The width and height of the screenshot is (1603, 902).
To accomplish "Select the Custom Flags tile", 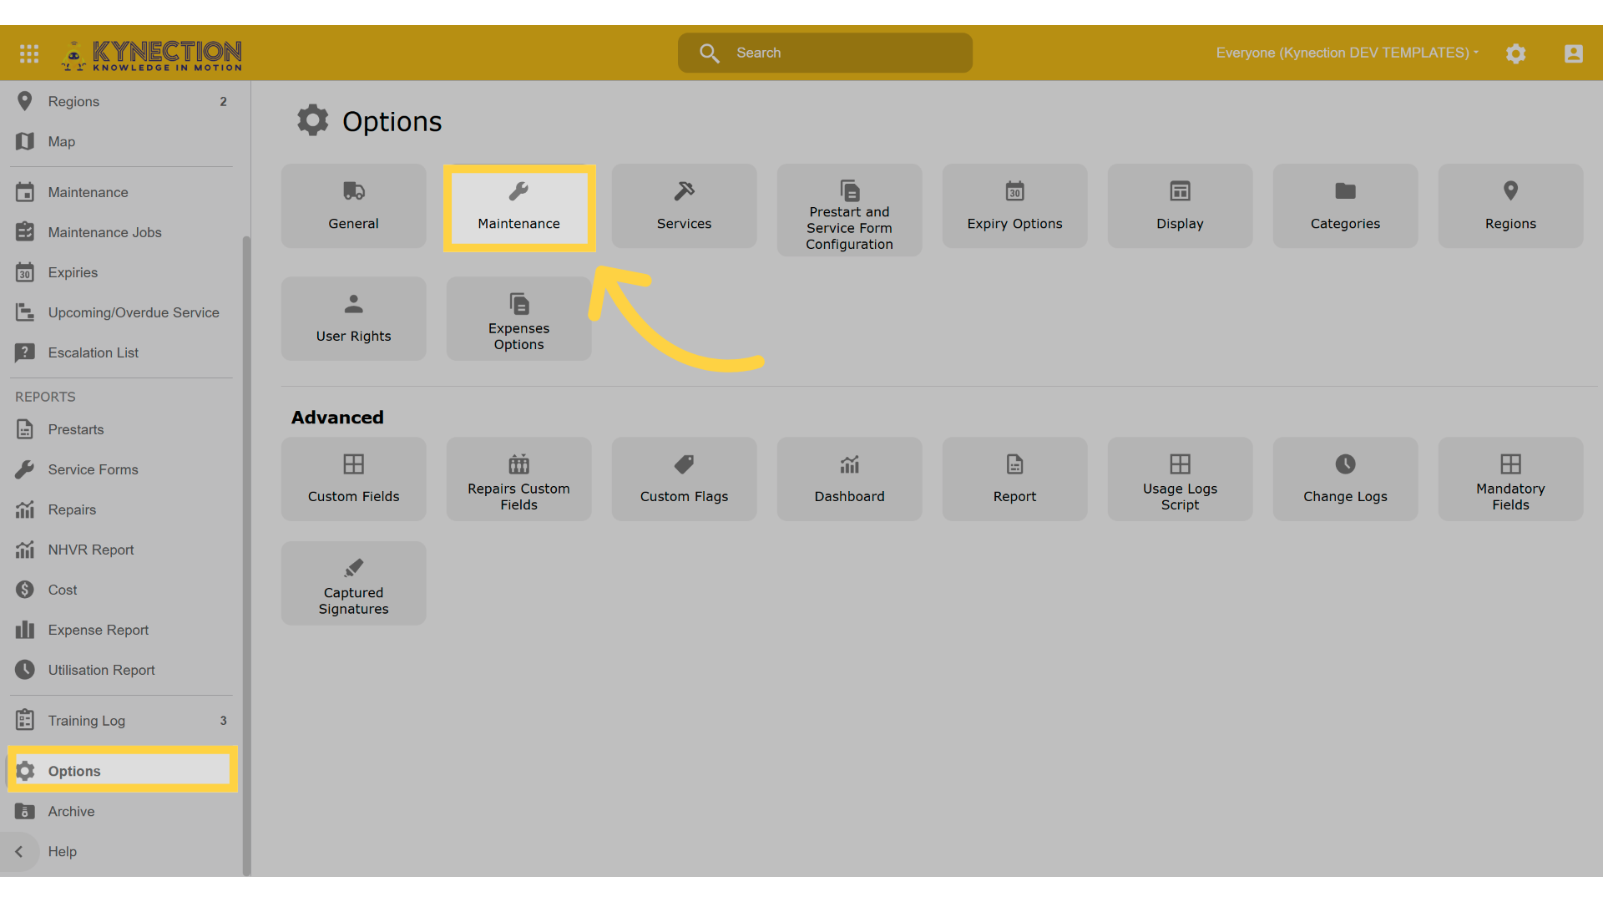I will coord(684,479).
